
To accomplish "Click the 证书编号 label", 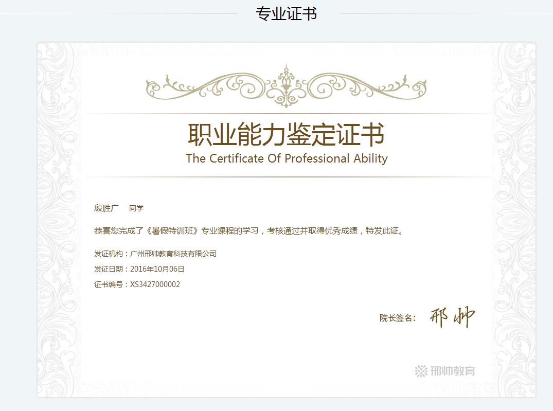I will (x=108, y=284).
